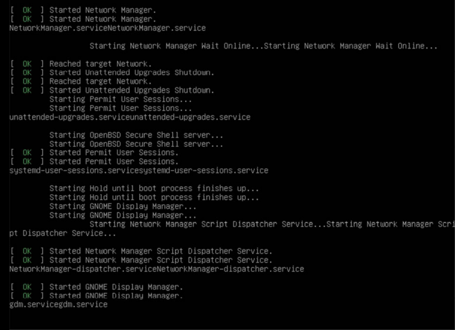Click the first 'Starting OpenBSD Secure Shell server...' line
455x330 pixels.
tap(136, 135)
